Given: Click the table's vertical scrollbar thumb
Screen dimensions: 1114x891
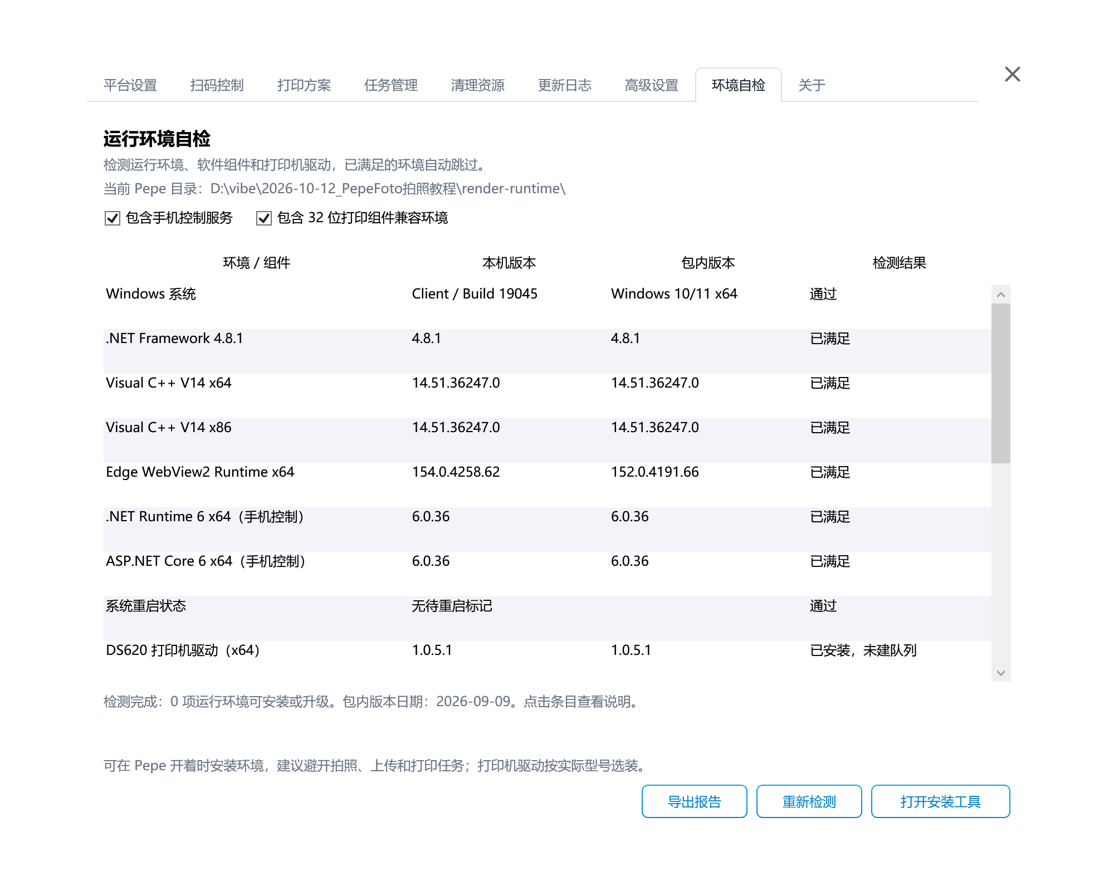Looking at the screenshot, I should pos(1001,383).
